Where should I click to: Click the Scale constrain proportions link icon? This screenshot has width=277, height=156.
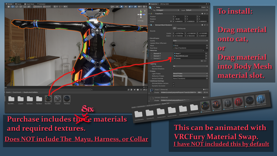[x=171, y=22]
